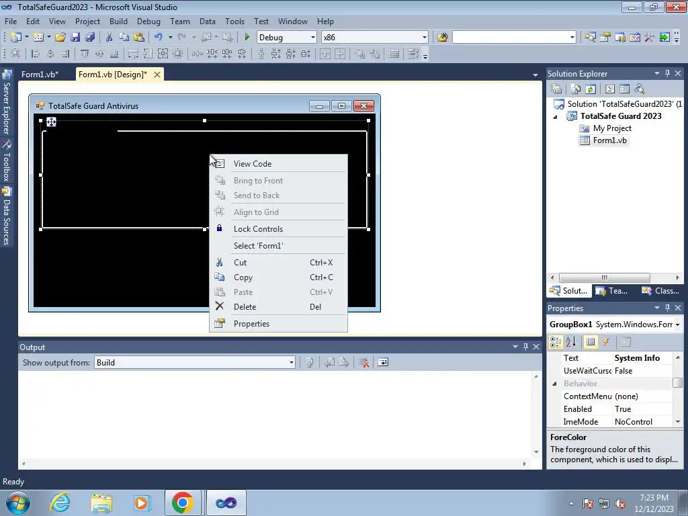The height and width of the screenshot is (516, 688).
Task: Click the Copy icon in the toolbar
Action: [x=124, y=38]
